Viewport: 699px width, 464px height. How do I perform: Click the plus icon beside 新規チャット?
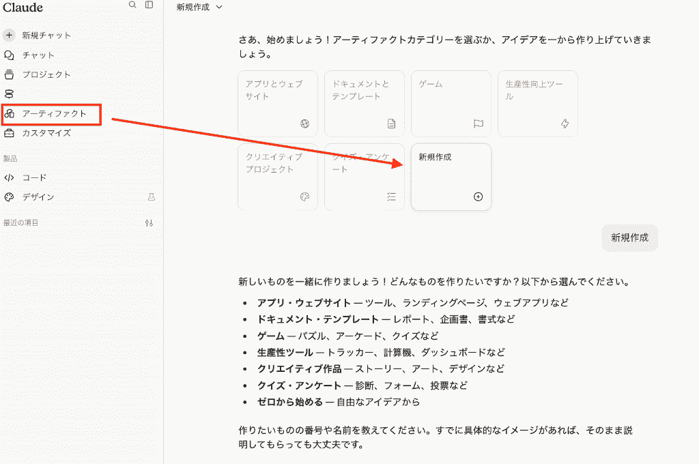pyautogui.click(x=9, y=35)
